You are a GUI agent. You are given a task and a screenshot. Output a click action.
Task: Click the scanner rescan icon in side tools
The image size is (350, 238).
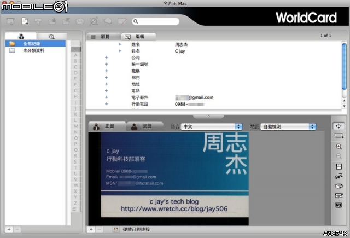point(339,196)
